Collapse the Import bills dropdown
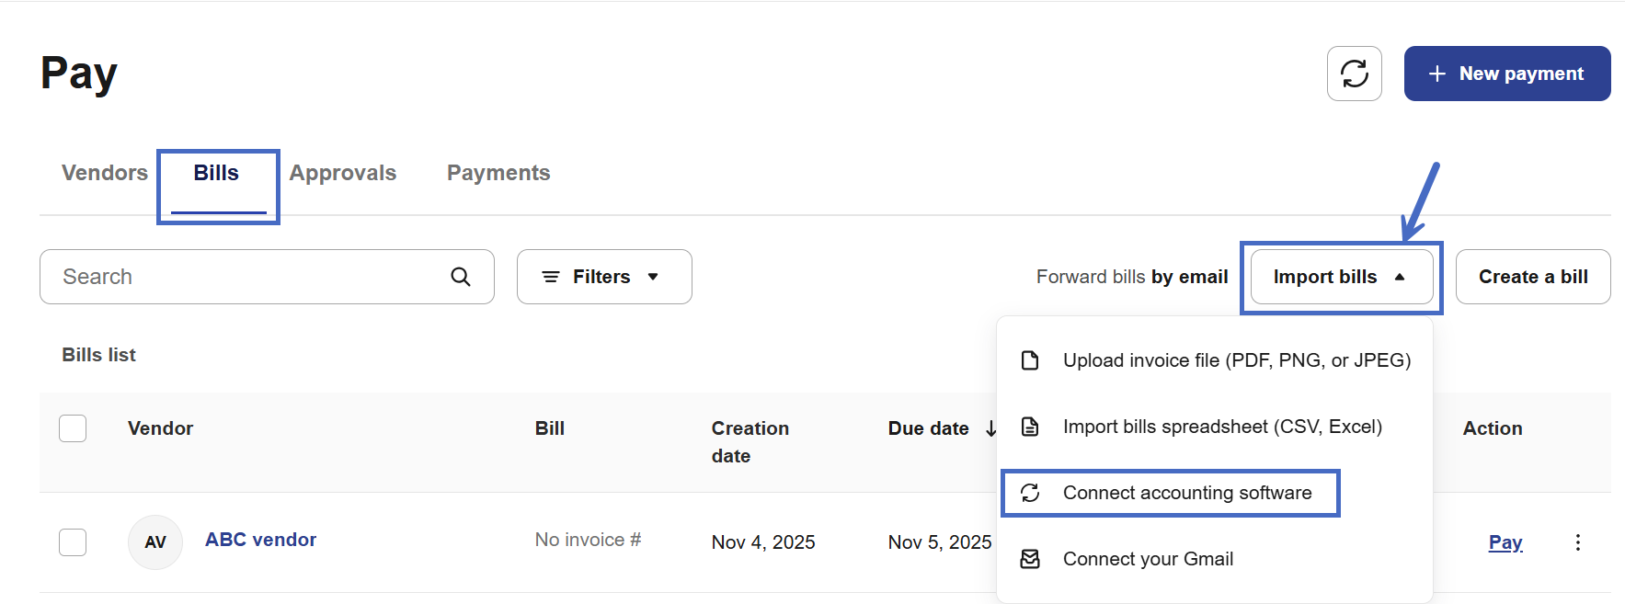This screenshot has height=604, width=1625. pyautogui.click(x=1341, y=277)
